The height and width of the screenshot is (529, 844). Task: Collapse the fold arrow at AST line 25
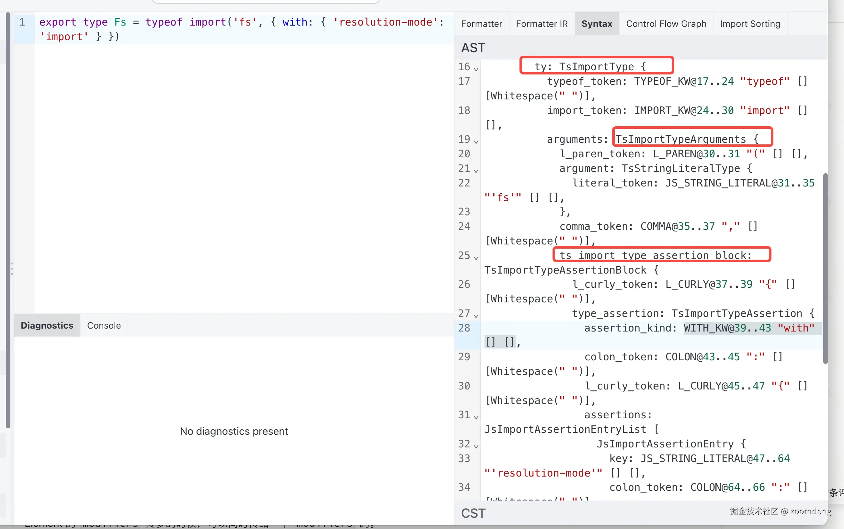476,258
